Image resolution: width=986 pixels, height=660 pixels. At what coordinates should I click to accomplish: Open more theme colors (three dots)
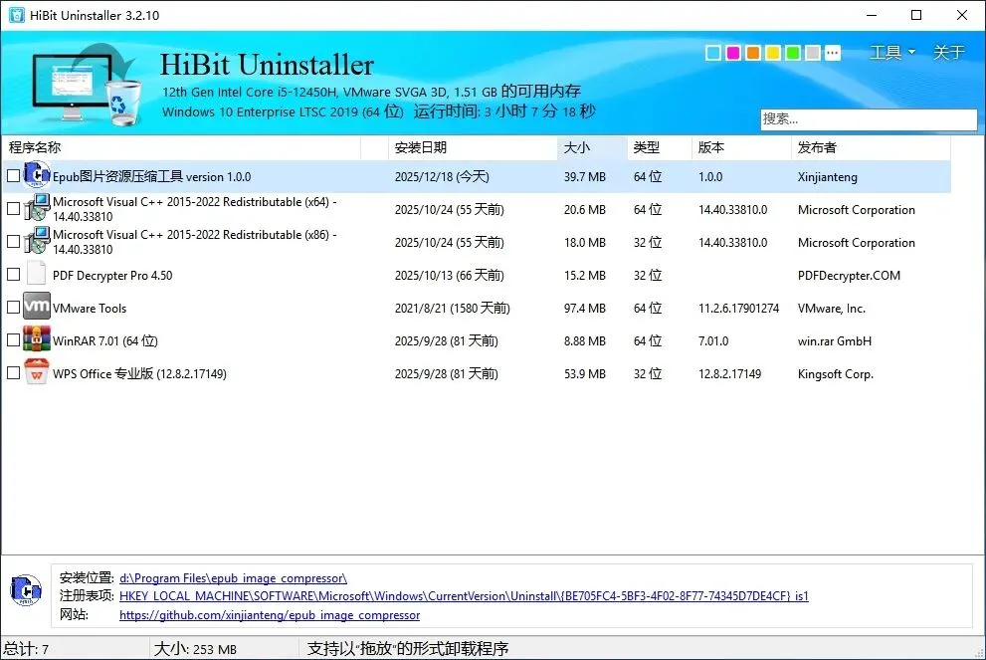(x=833, y=53)
